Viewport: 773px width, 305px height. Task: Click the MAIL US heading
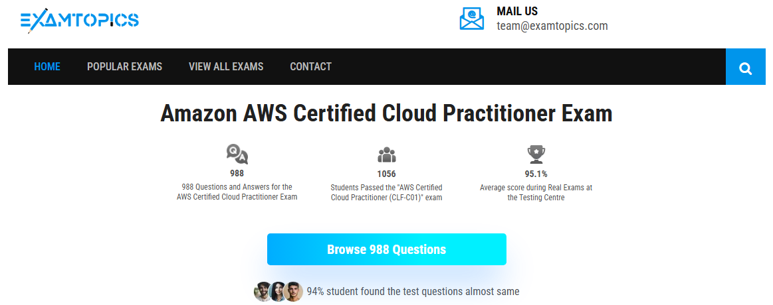(517, 11)
